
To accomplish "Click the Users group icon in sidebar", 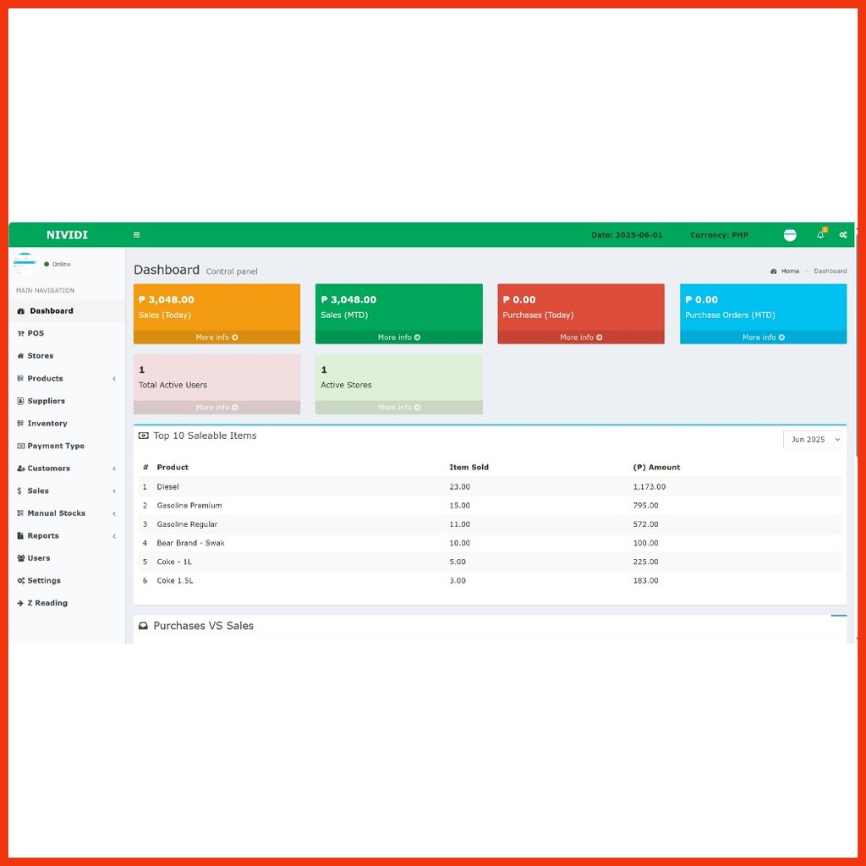I will coord(20,558).
